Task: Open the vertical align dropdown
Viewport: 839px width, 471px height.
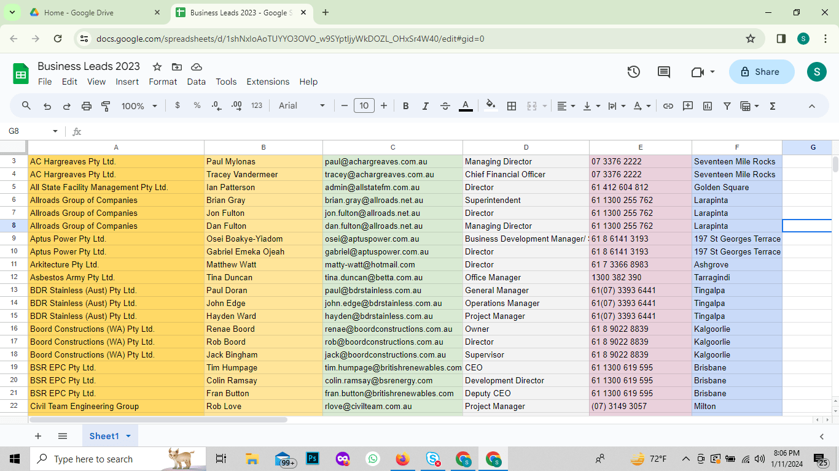Action: pos(591,106)
